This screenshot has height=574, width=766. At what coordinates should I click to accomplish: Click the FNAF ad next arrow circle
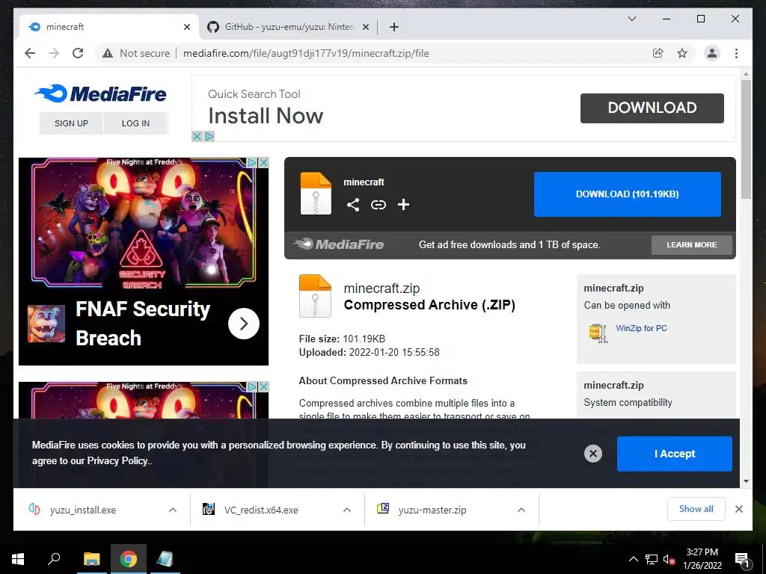[244, 324]
